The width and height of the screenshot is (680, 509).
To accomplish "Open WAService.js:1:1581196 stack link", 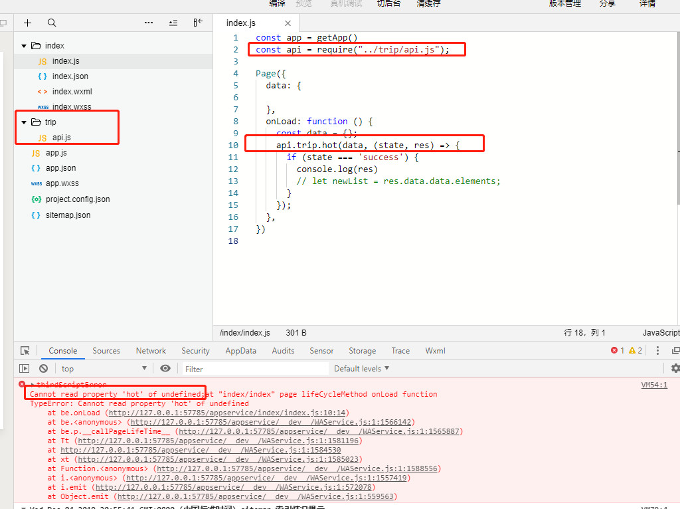I will (x=218, y=441).
